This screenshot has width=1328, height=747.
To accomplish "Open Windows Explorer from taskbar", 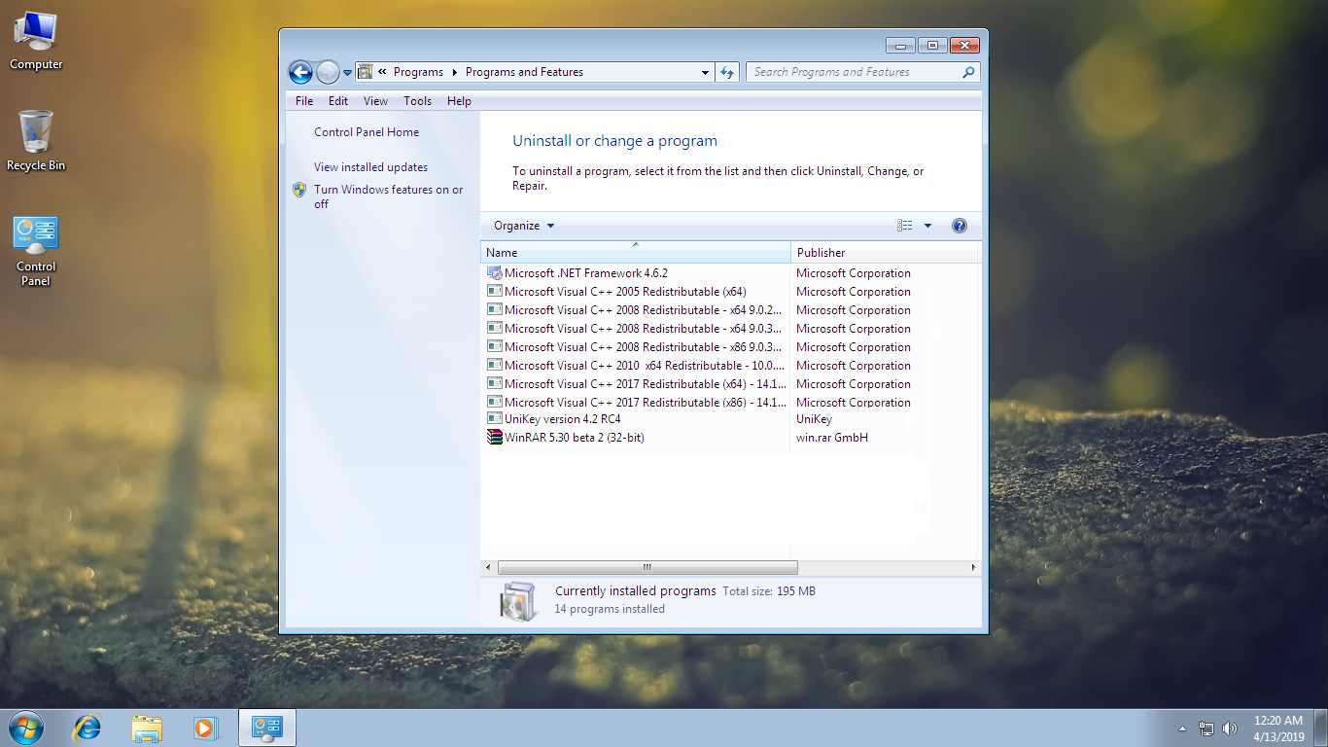I will tap(147, 728).
